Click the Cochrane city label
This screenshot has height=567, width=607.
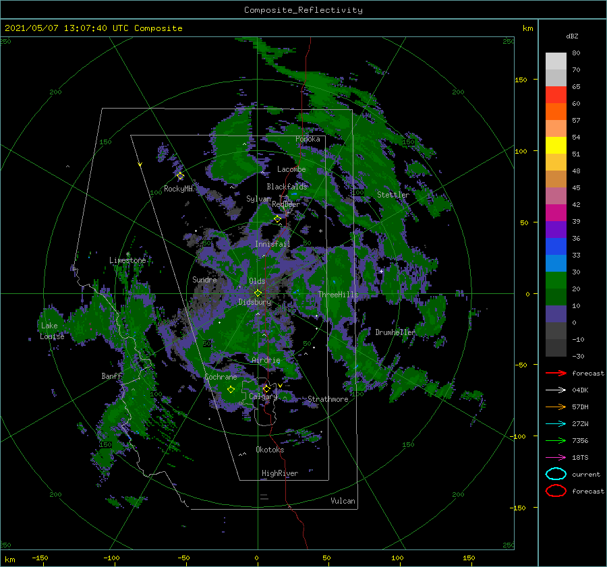(221, 377)
